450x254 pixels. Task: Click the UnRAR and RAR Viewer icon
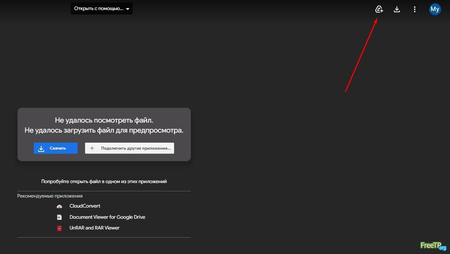point(59,228)
